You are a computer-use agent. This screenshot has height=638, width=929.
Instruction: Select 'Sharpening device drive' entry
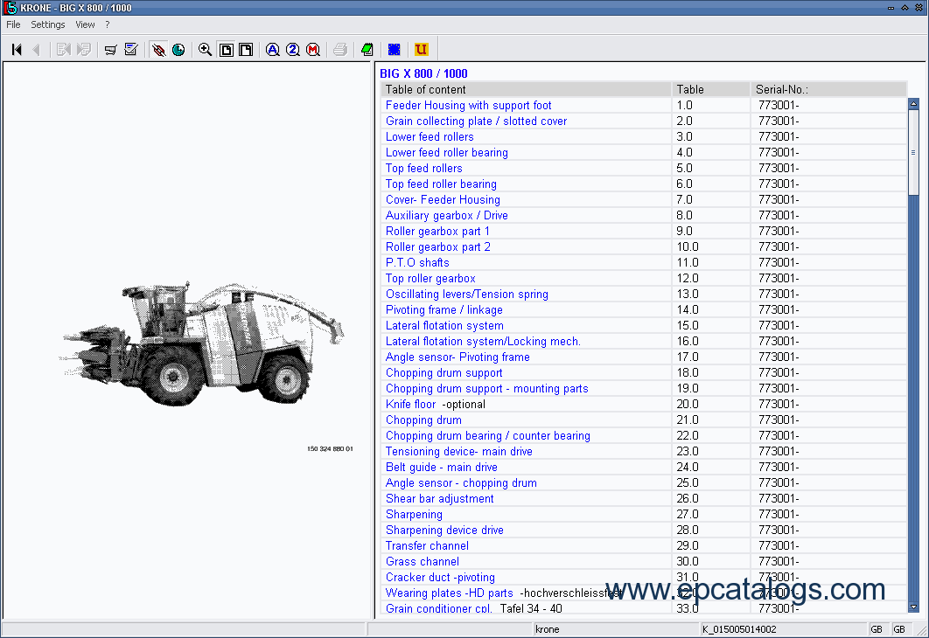[x=445, y=531]
